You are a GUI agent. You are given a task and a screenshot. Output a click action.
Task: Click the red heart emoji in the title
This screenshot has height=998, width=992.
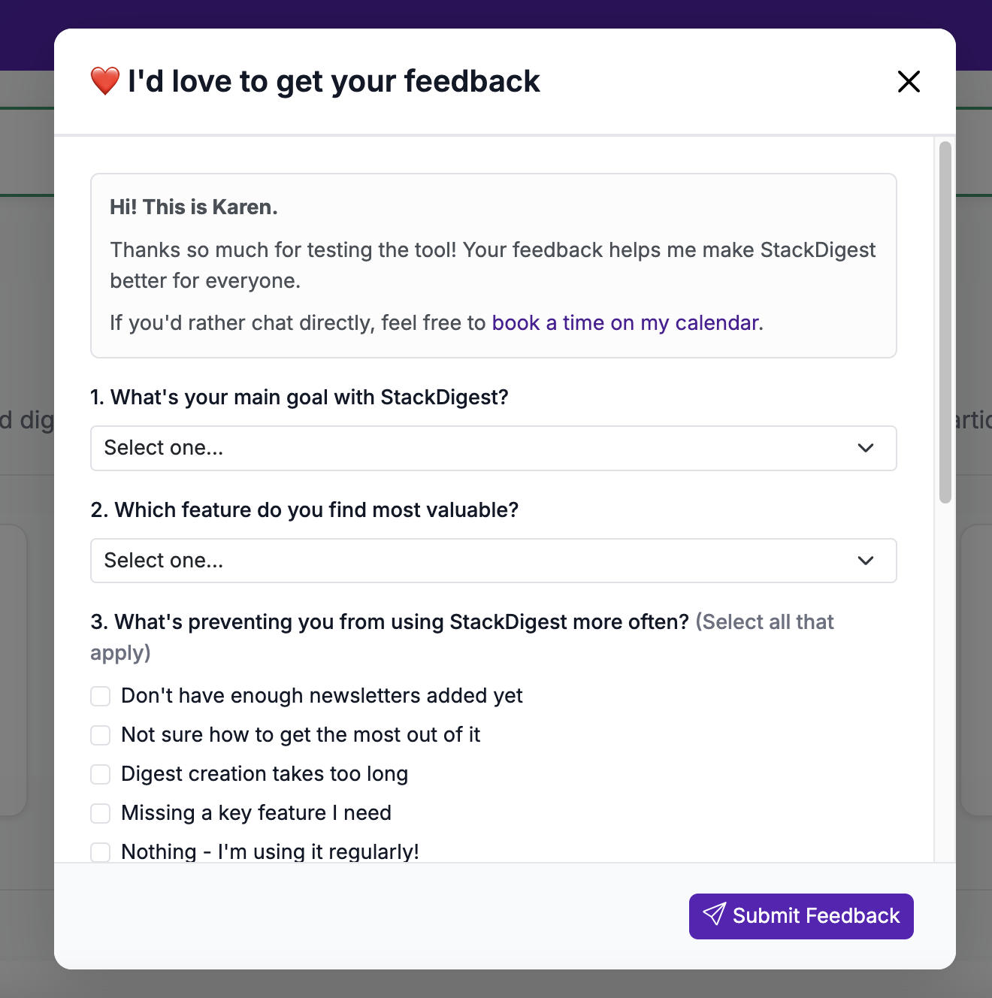click(105, 81)
